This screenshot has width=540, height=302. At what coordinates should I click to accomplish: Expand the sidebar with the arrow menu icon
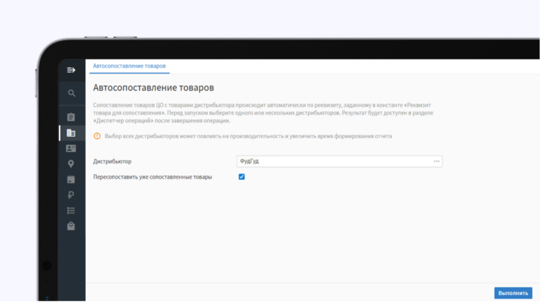tap(71, 70)
